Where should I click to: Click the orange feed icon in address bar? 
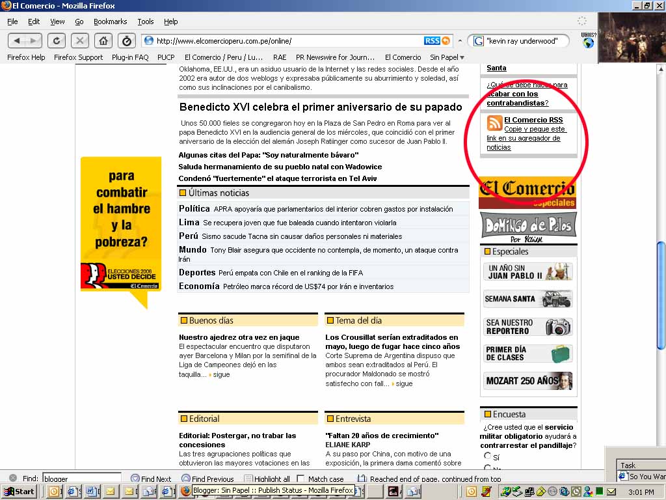(446, 41)
